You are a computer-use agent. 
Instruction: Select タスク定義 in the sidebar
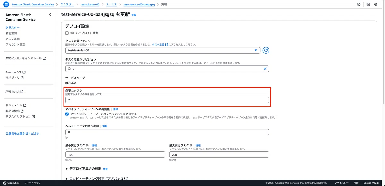(13, 39)
